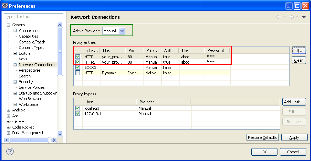311x161 pixels.
Task: Click the tree horizontal scroll right arrow
Action: click(53, 140)
